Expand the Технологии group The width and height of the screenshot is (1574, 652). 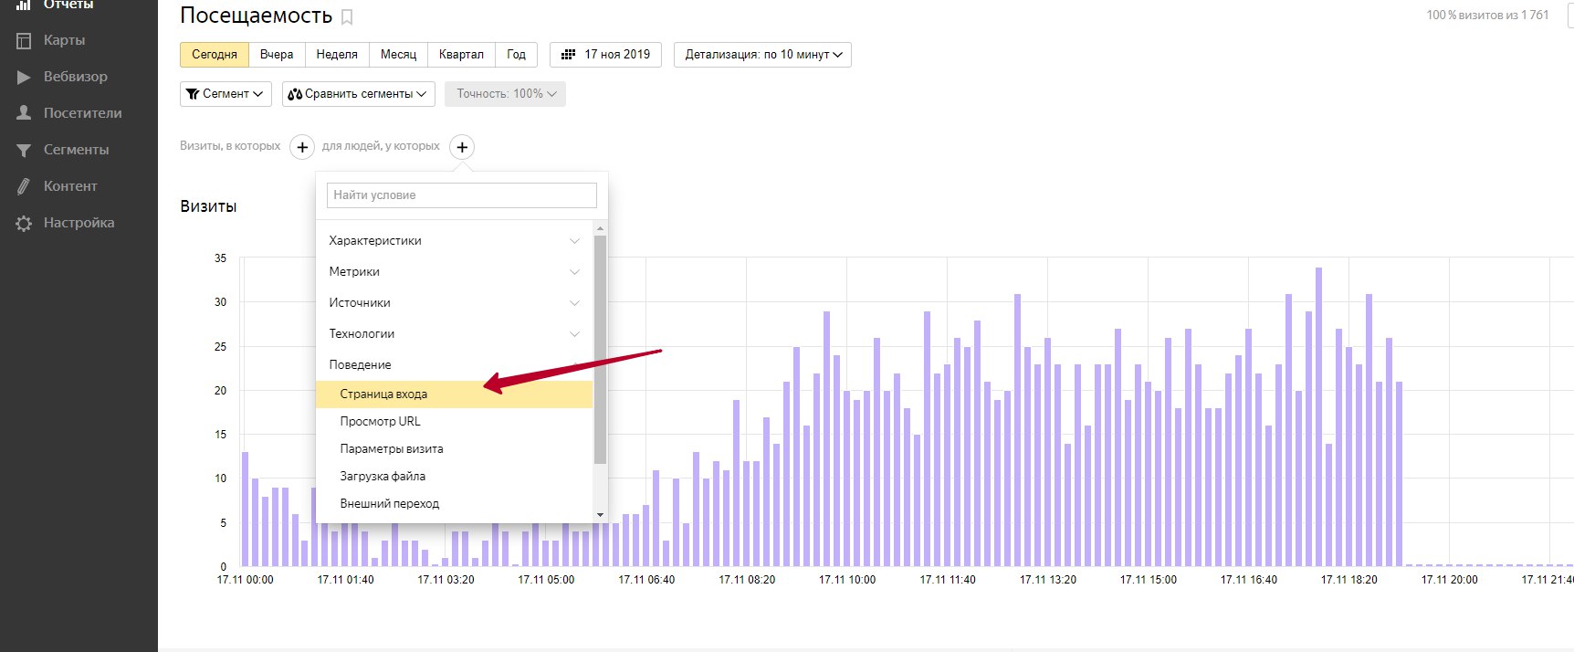click(454, 334)
